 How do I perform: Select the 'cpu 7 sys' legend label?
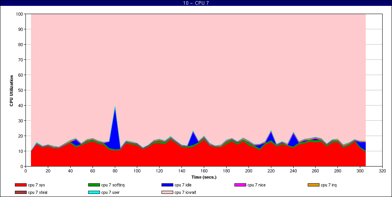point(36,185)
